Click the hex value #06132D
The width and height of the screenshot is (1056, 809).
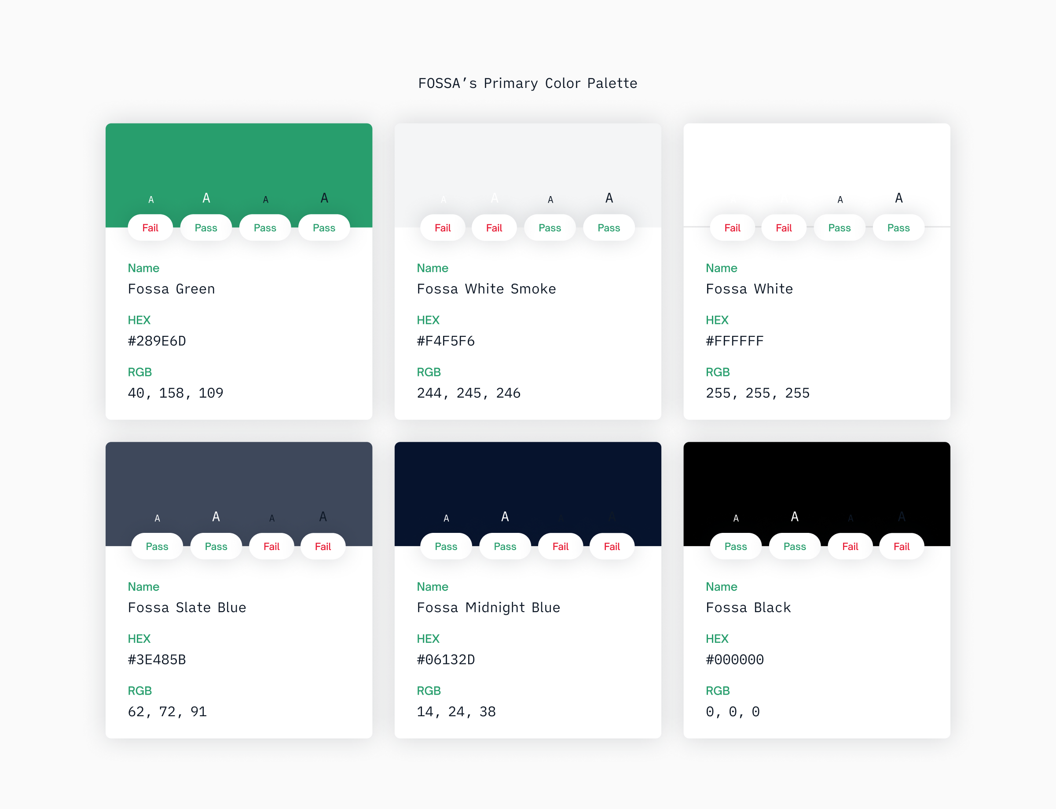pyautogui.click(x=446, y=660)
